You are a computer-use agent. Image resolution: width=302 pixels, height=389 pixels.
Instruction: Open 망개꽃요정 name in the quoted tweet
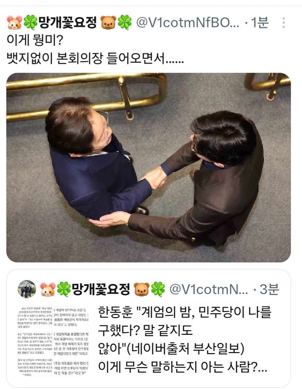pyautogui.click(x=101, y=289)
